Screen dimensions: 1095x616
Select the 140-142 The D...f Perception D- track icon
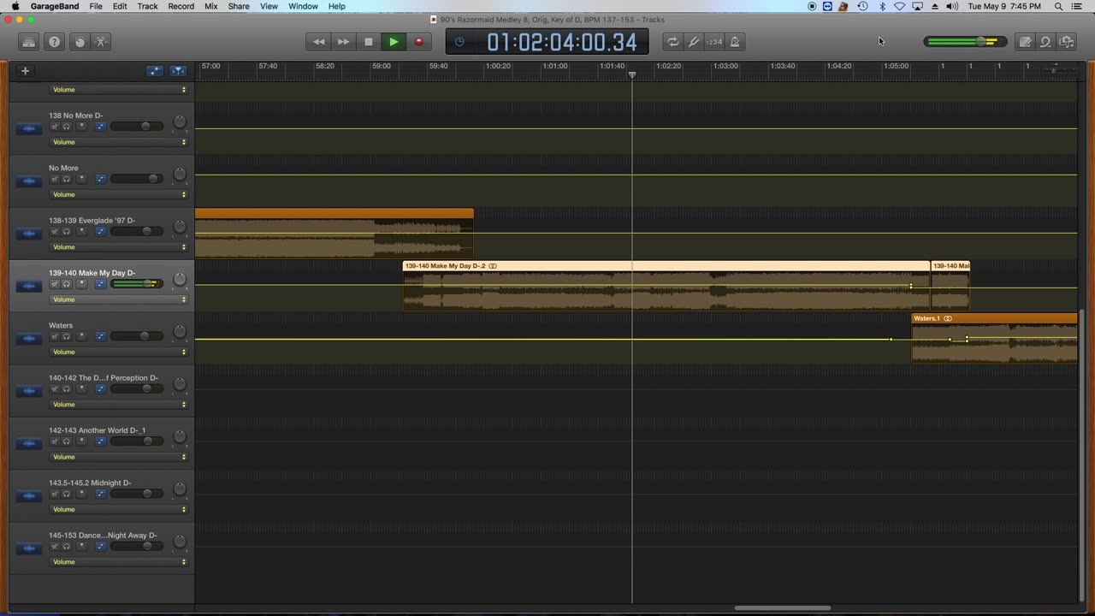click(29, 391)
